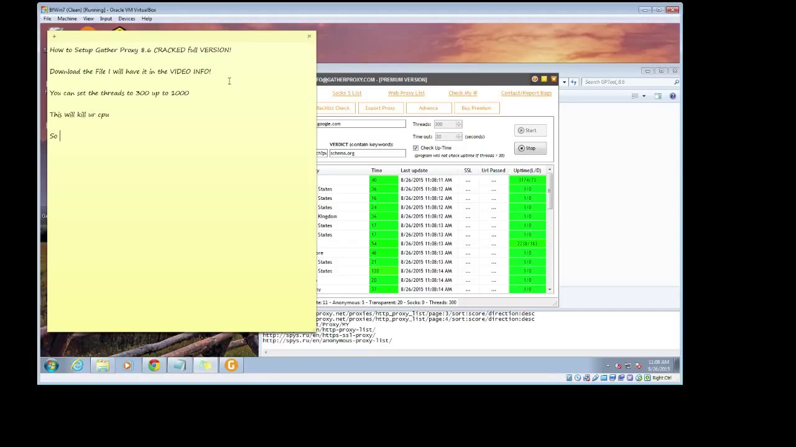The height and width of the screenshot is (447, 796).
Task: Click the muted volume tray icon
Action: click(618, 366)
